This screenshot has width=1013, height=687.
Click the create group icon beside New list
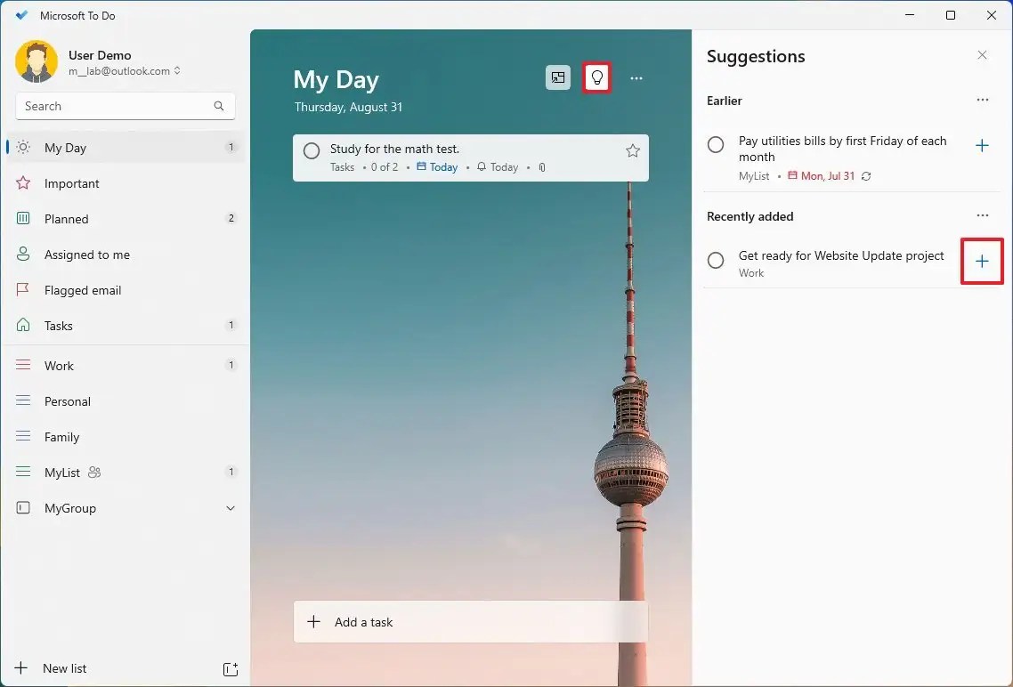[231, 668]
